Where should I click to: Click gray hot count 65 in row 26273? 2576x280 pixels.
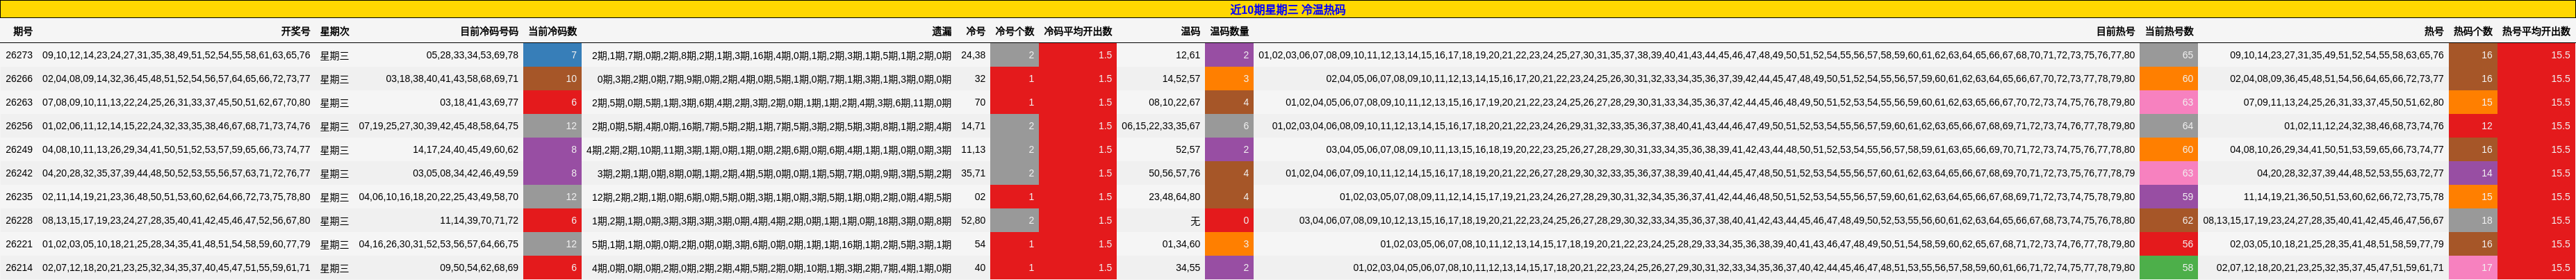(2169, 55)
